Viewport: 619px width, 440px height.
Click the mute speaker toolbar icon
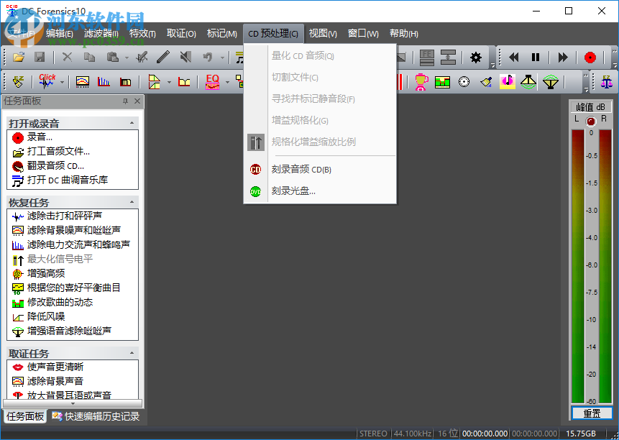tap(185, 58)
